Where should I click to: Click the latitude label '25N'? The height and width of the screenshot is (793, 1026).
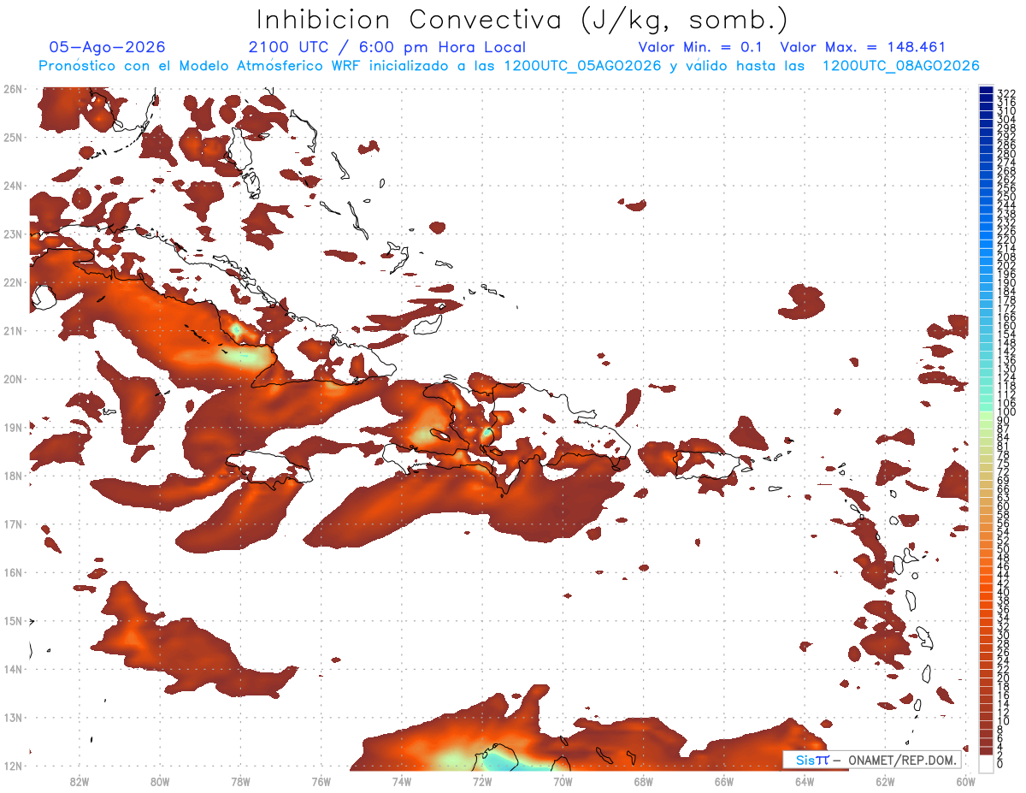(x=13, y=137)
